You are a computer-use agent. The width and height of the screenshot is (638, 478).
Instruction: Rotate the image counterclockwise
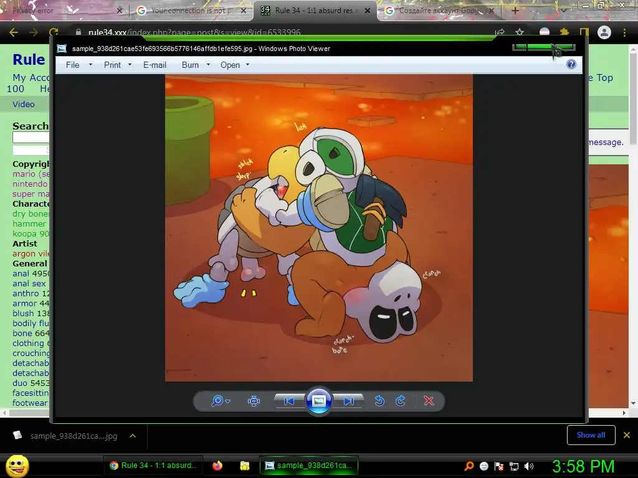pos(379,401)
